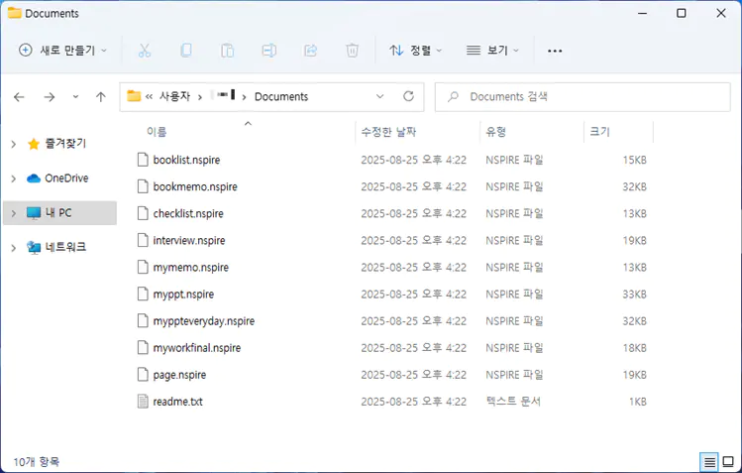Click the Copy icon in toolbar
Viewport: 742px width, 473px height.
[186, 50]
